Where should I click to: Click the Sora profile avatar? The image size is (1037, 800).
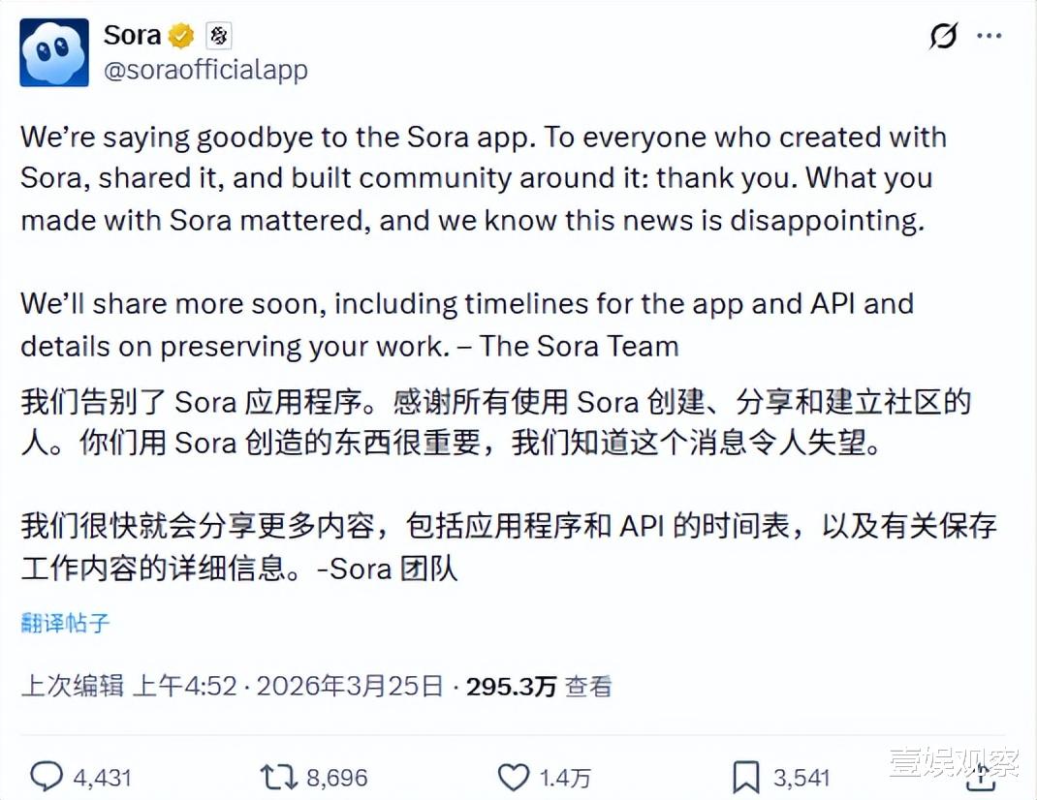(54, 52)
